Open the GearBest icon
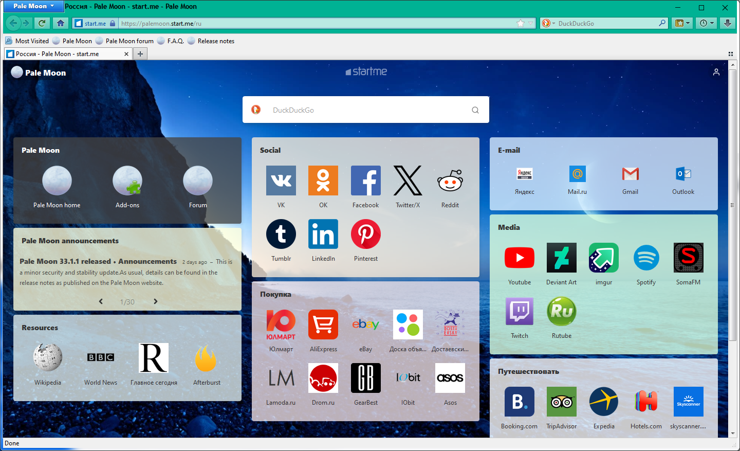 pos(366,378)
